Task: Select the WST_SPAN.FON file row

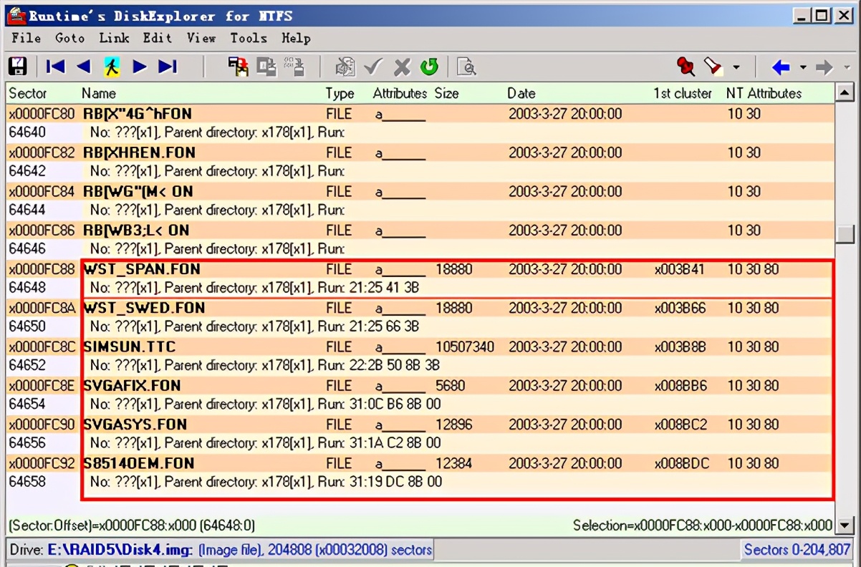Action: tap(142, 269)
